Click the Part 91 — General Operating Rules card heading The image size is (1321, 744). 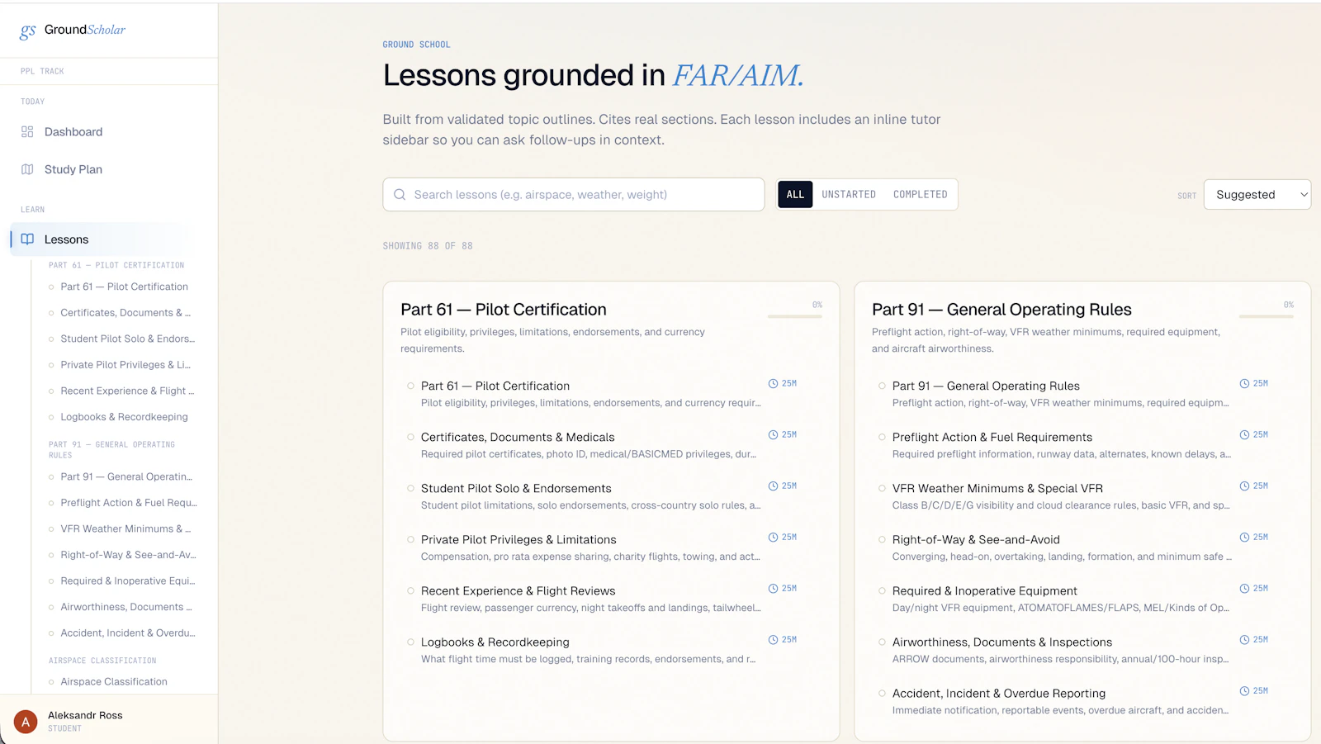click(x=1001, y=310)
